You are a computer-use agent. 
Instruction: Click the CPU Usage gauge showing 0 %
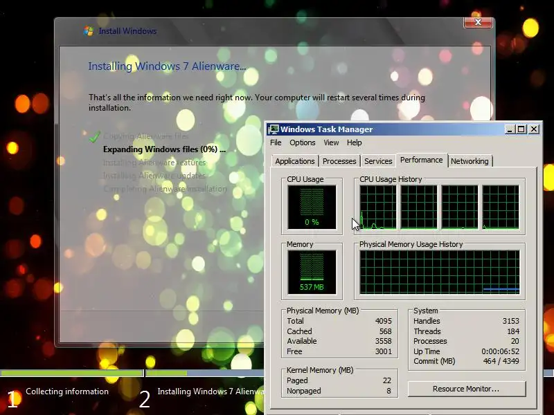coord(312,207)
